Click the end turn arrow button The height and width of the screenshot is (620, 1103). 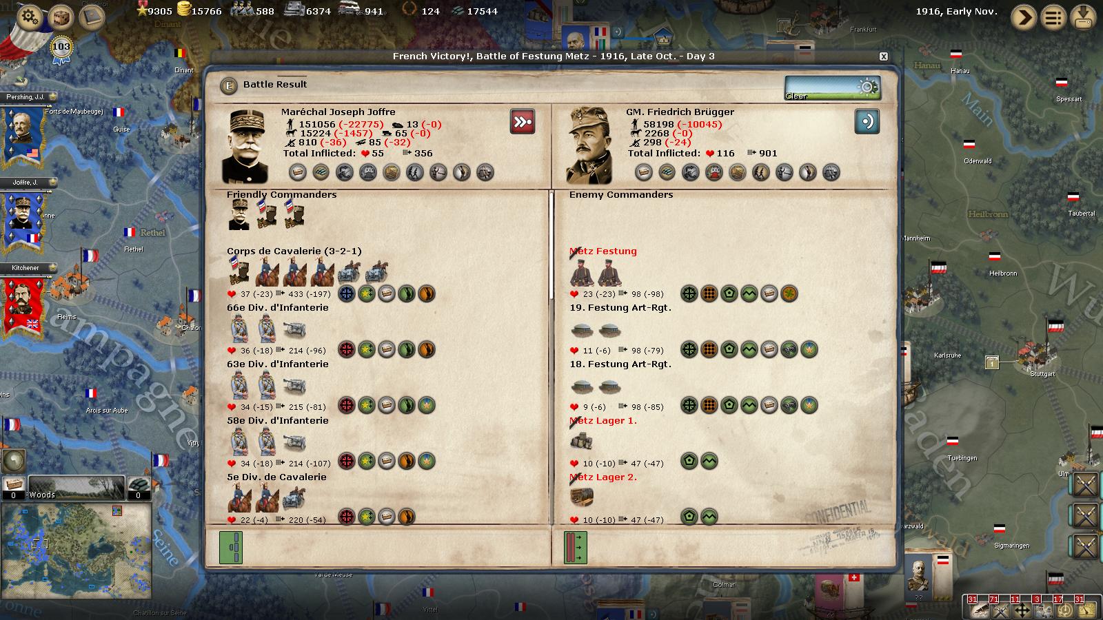pos(1024,17)
